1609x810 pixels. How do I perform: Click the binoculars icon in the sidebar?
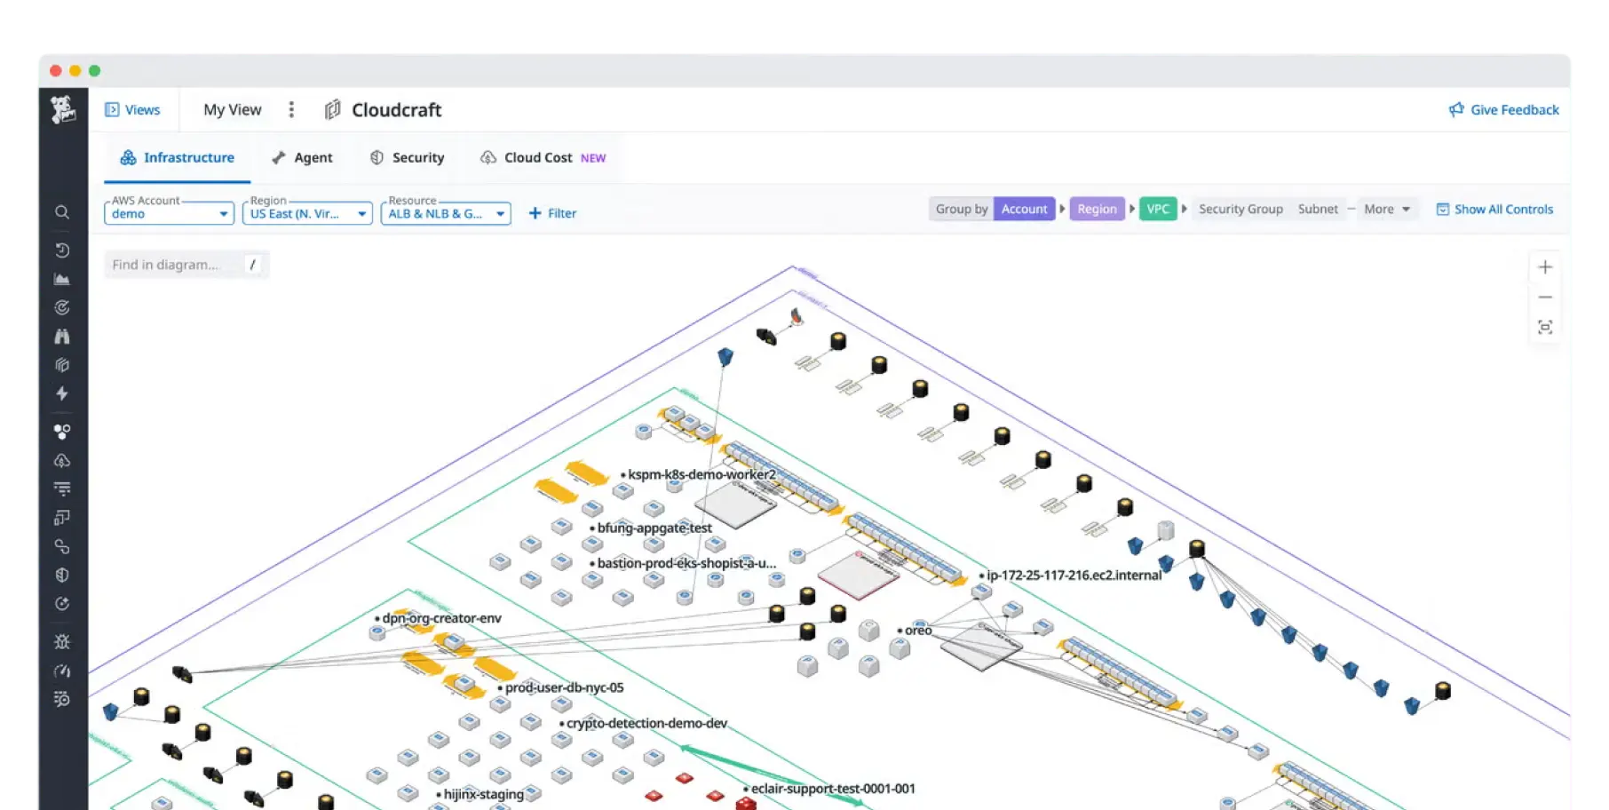point(62,337)
